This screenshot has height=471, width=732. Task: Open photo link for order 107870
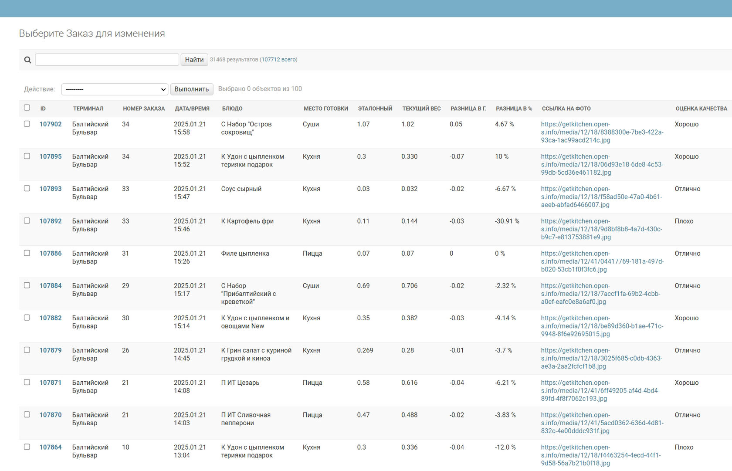603,422
